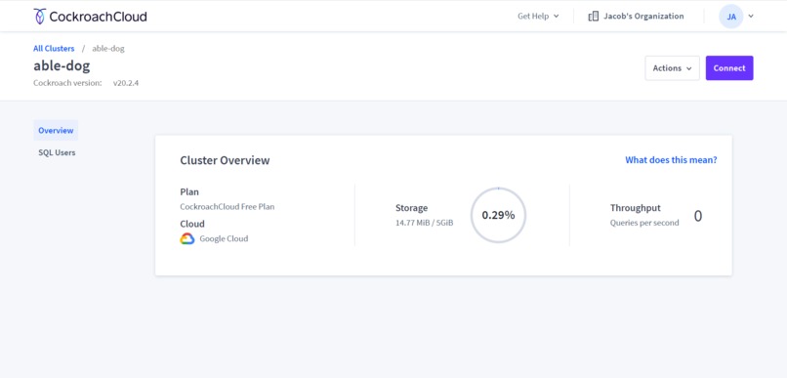This screenshot has height=378, width=787.
Task: Click the able-dog cluster heading
Action: [62, 65]
